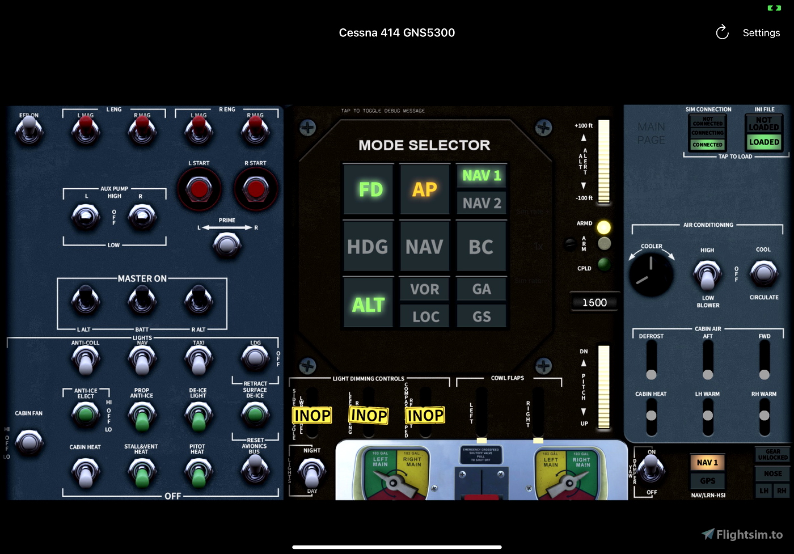This screenshot has width=794, height=554.
Task: Flip the BATT master switch
Action: pyautogui.click(x=142, y=300)
